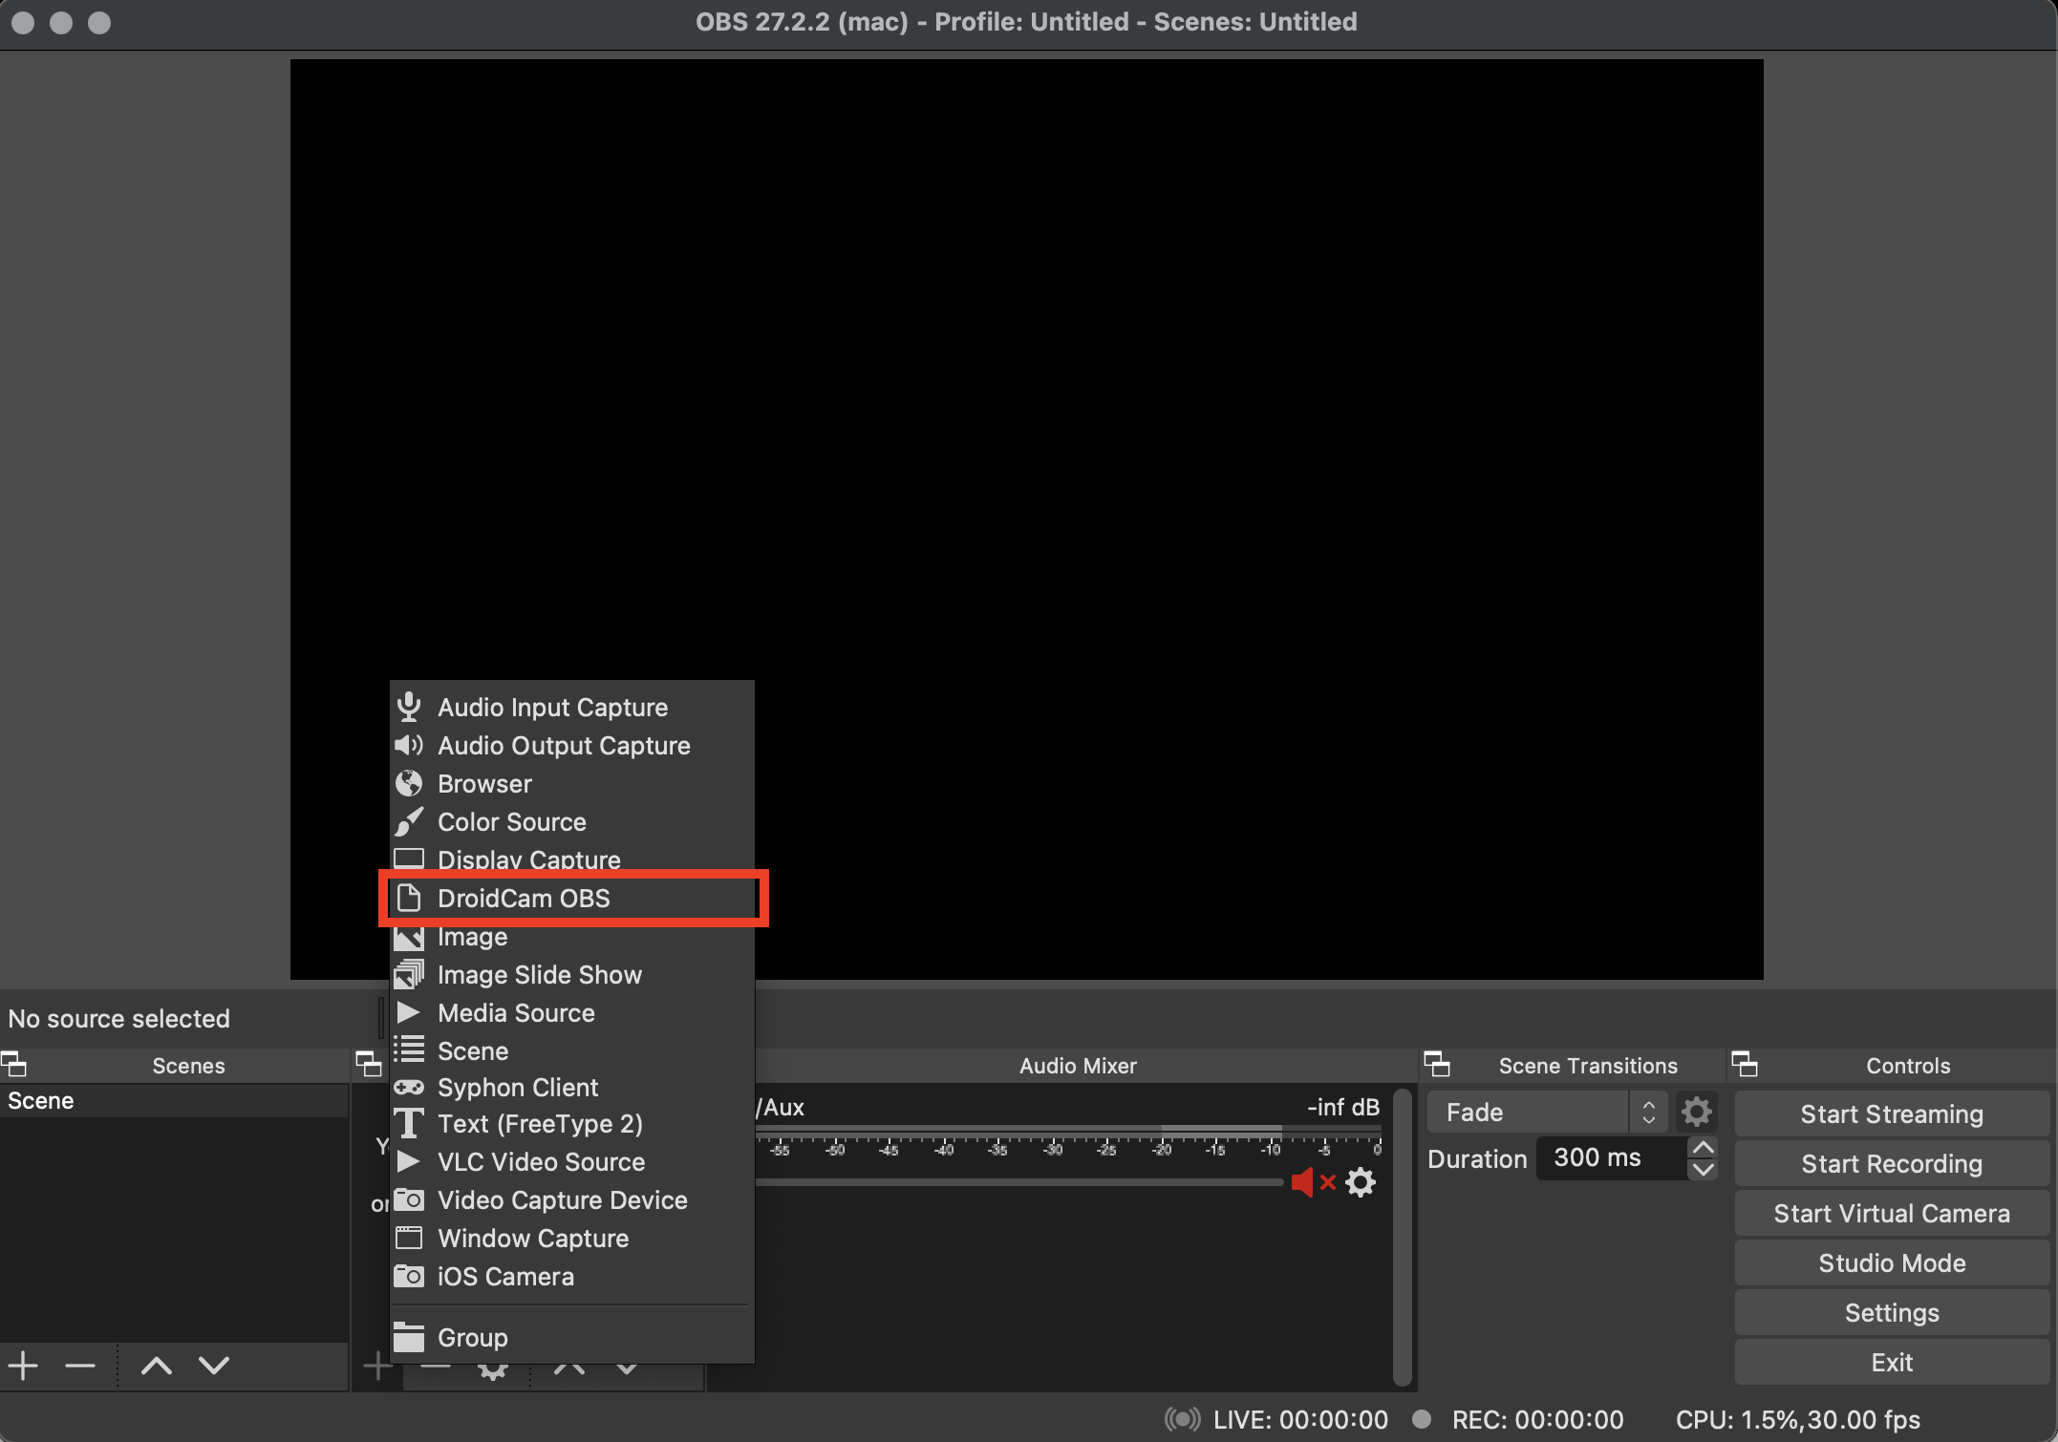Toggle Studio Mode
This screenshot has width=2058, height=1442.
point(1891,1262)
